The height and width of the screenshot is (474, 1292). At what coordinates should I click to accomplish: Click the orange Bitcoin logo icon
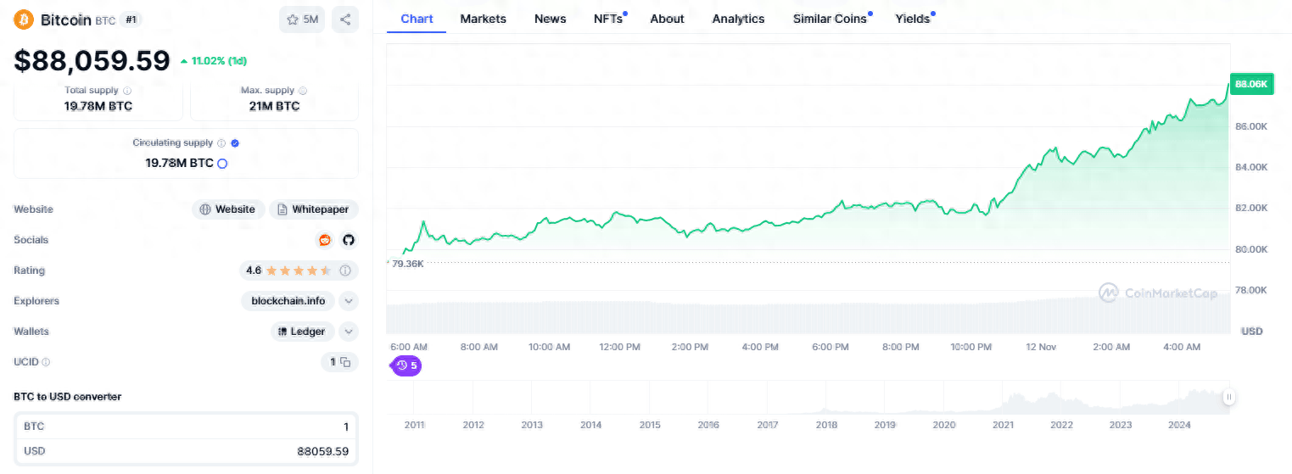pos(24,20)
